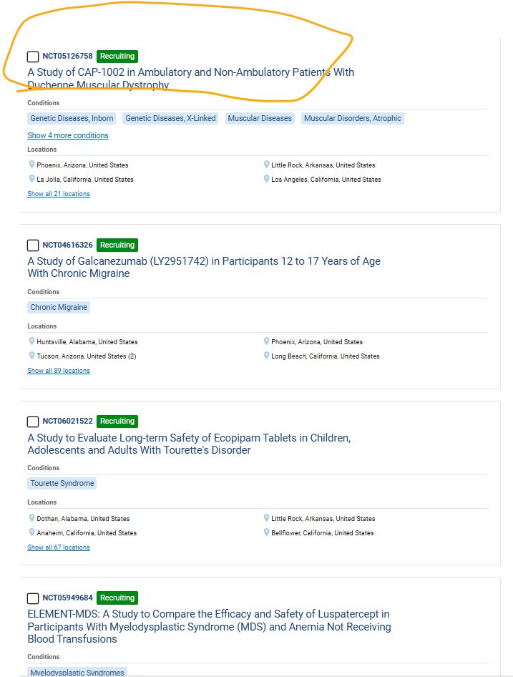Click Recruiting badge for NCT05949684
513x677 pixels.
tap(117, 598)
